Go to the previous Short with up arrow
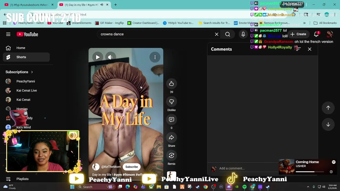 (328, 108)
